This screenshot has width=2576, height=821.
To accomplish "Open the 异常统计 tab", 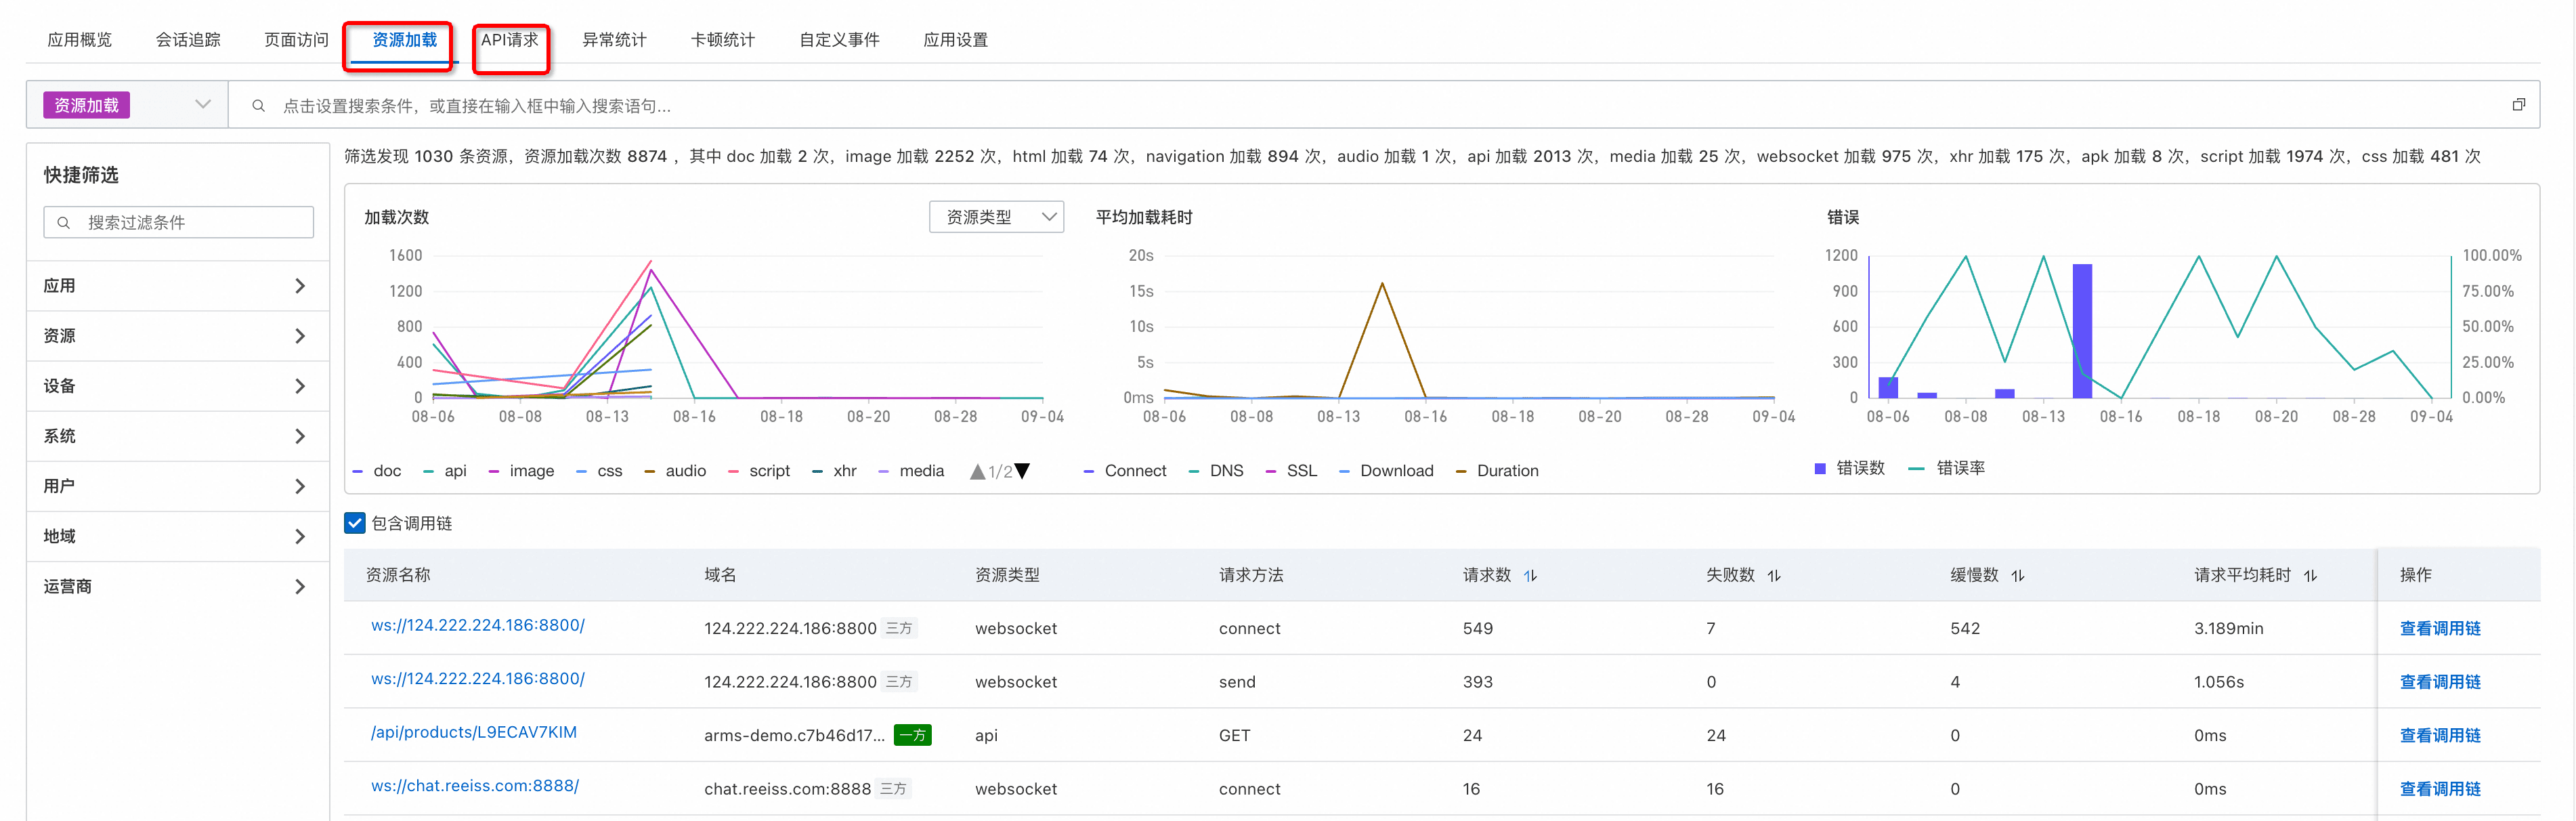I will point(614,40).
